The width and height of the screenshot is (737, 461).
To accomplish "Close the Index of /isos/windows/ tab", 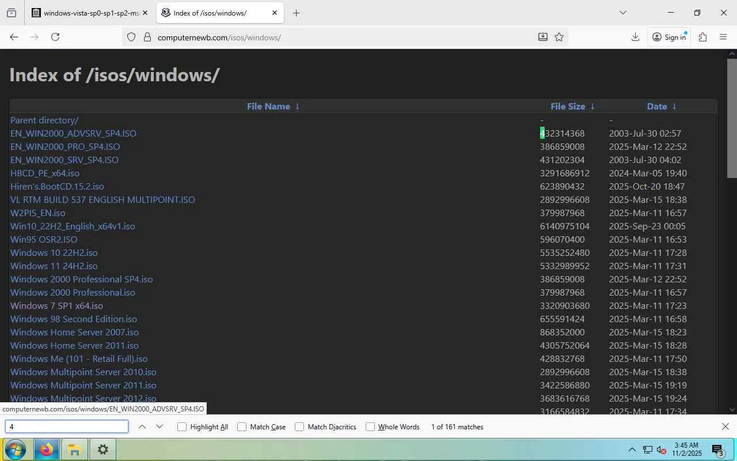I will [x=275, y=13].
